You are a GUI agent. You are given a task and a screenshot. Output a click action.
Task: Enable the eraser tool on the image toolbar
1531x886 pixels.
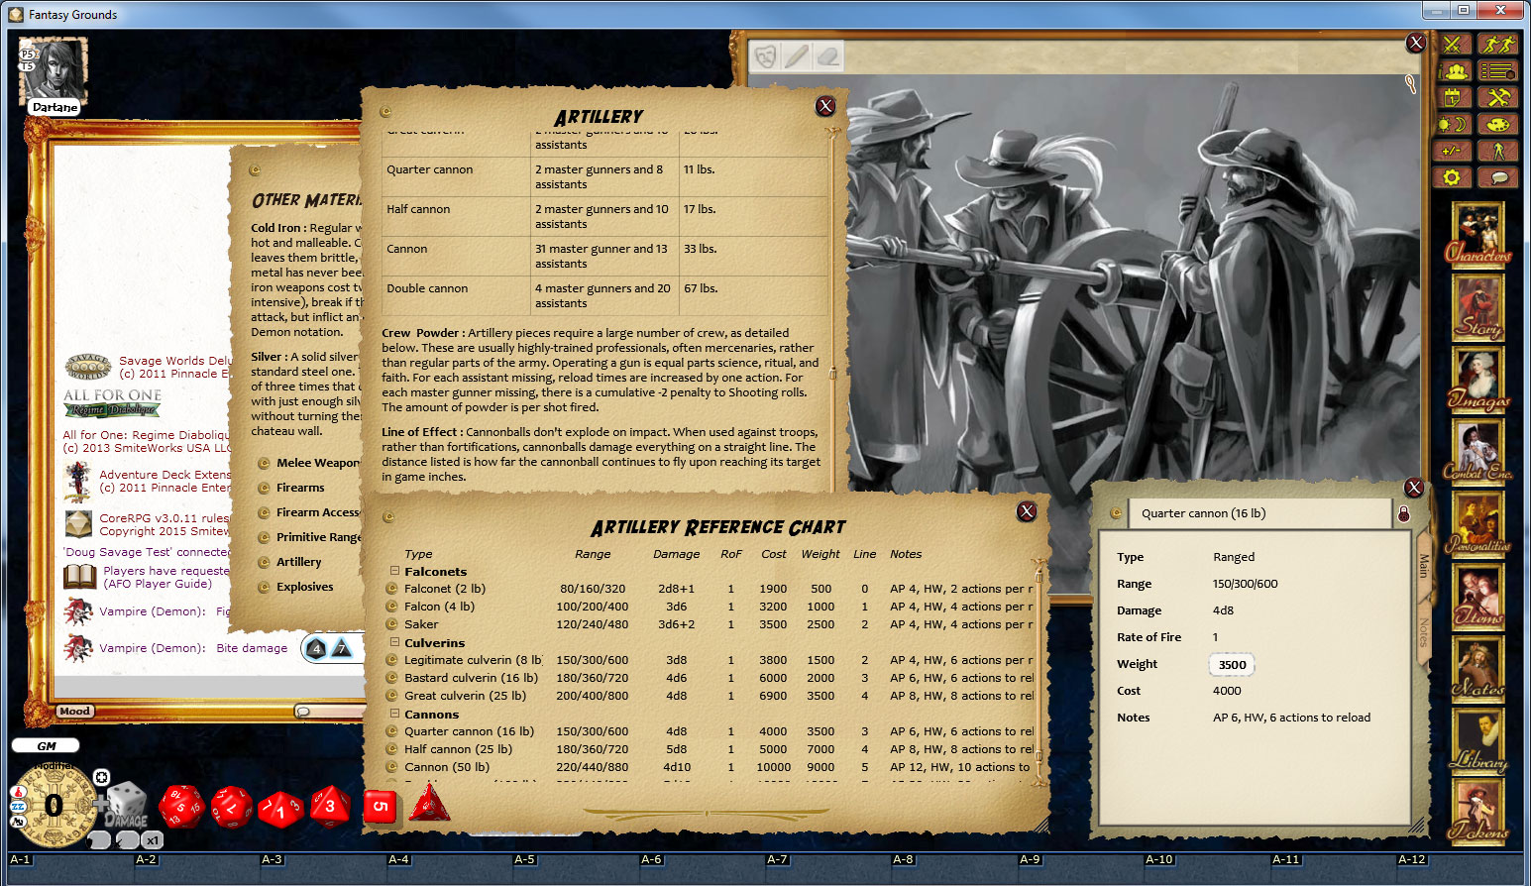(x=828, y=56)
